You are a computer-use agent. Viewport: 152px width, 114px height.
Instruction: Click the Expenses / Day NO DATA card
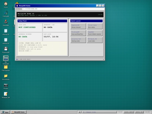tap(55, 28)
